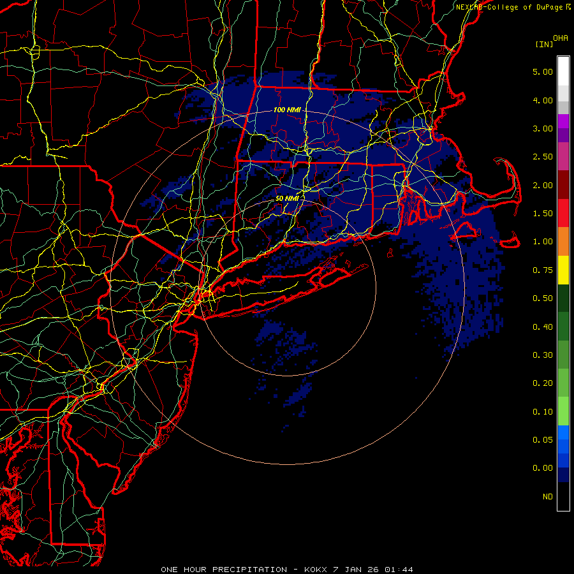Click the yellow 0.75 legend swatch
Image resolution: width=574 pixels, height=574 pixels.
563,270
